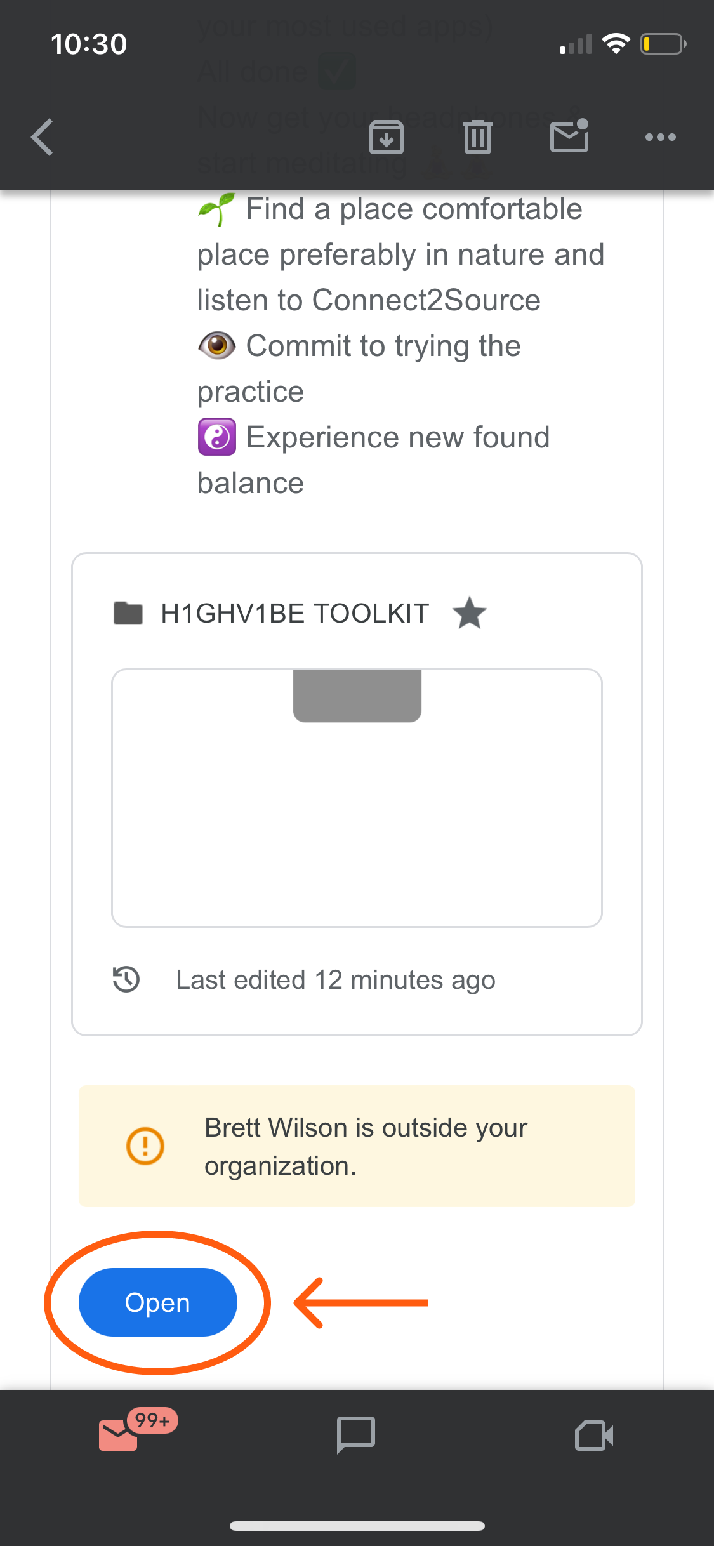Open the shared folder preview thumbnail
Screen dimensions: 714x1546
tap(357, 797)
